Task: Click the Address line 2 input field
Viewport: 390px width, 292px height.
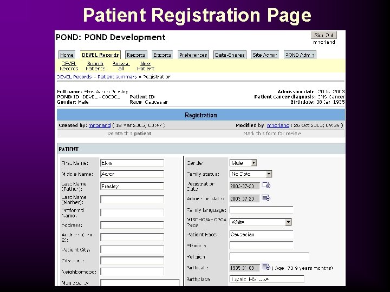Action: click(132, 237)
